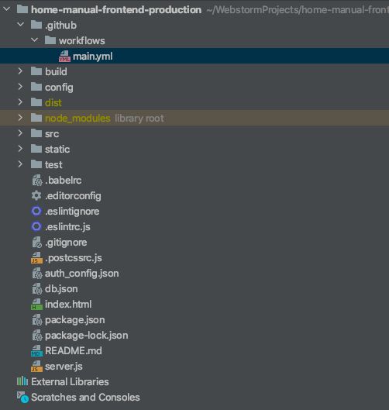Click the node_modules folder icon
389x410 pixels.
(36, 118)
